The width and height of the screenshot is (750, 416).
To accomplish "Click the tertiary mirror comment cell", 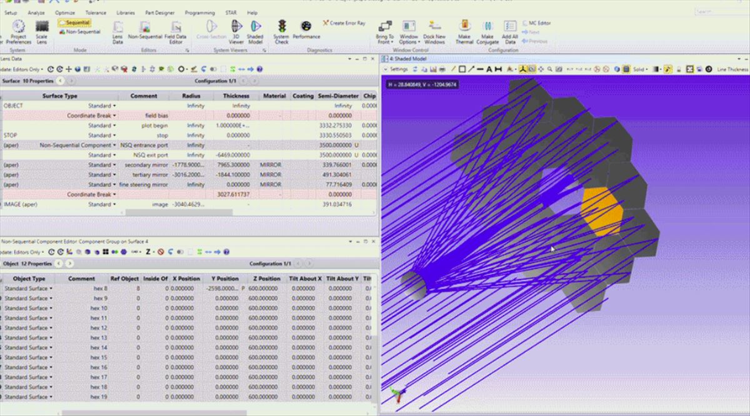I will 145,175.
